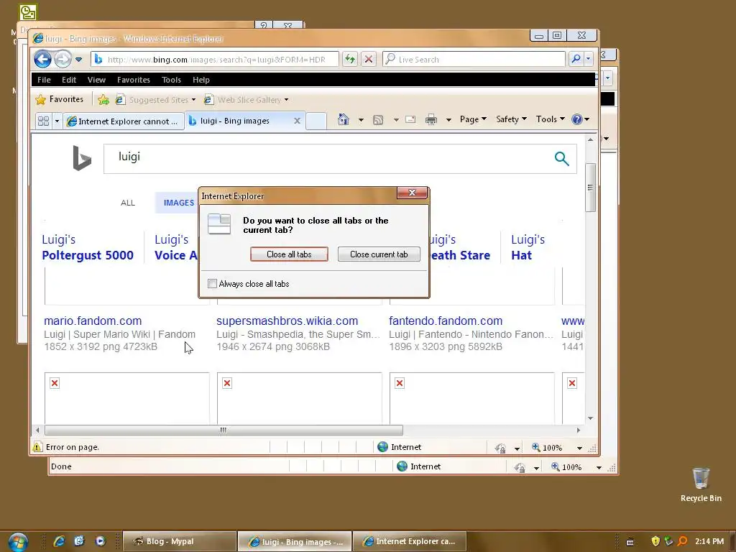Image resolution: width=736 pixels, height=552 pixels.
Task: Click broken image thumbnail under mario.fandom.com
Action: point(126,398)
